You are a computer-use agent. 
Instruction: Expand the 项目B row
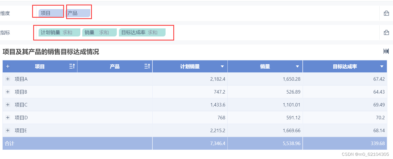(x=8, y=92)
